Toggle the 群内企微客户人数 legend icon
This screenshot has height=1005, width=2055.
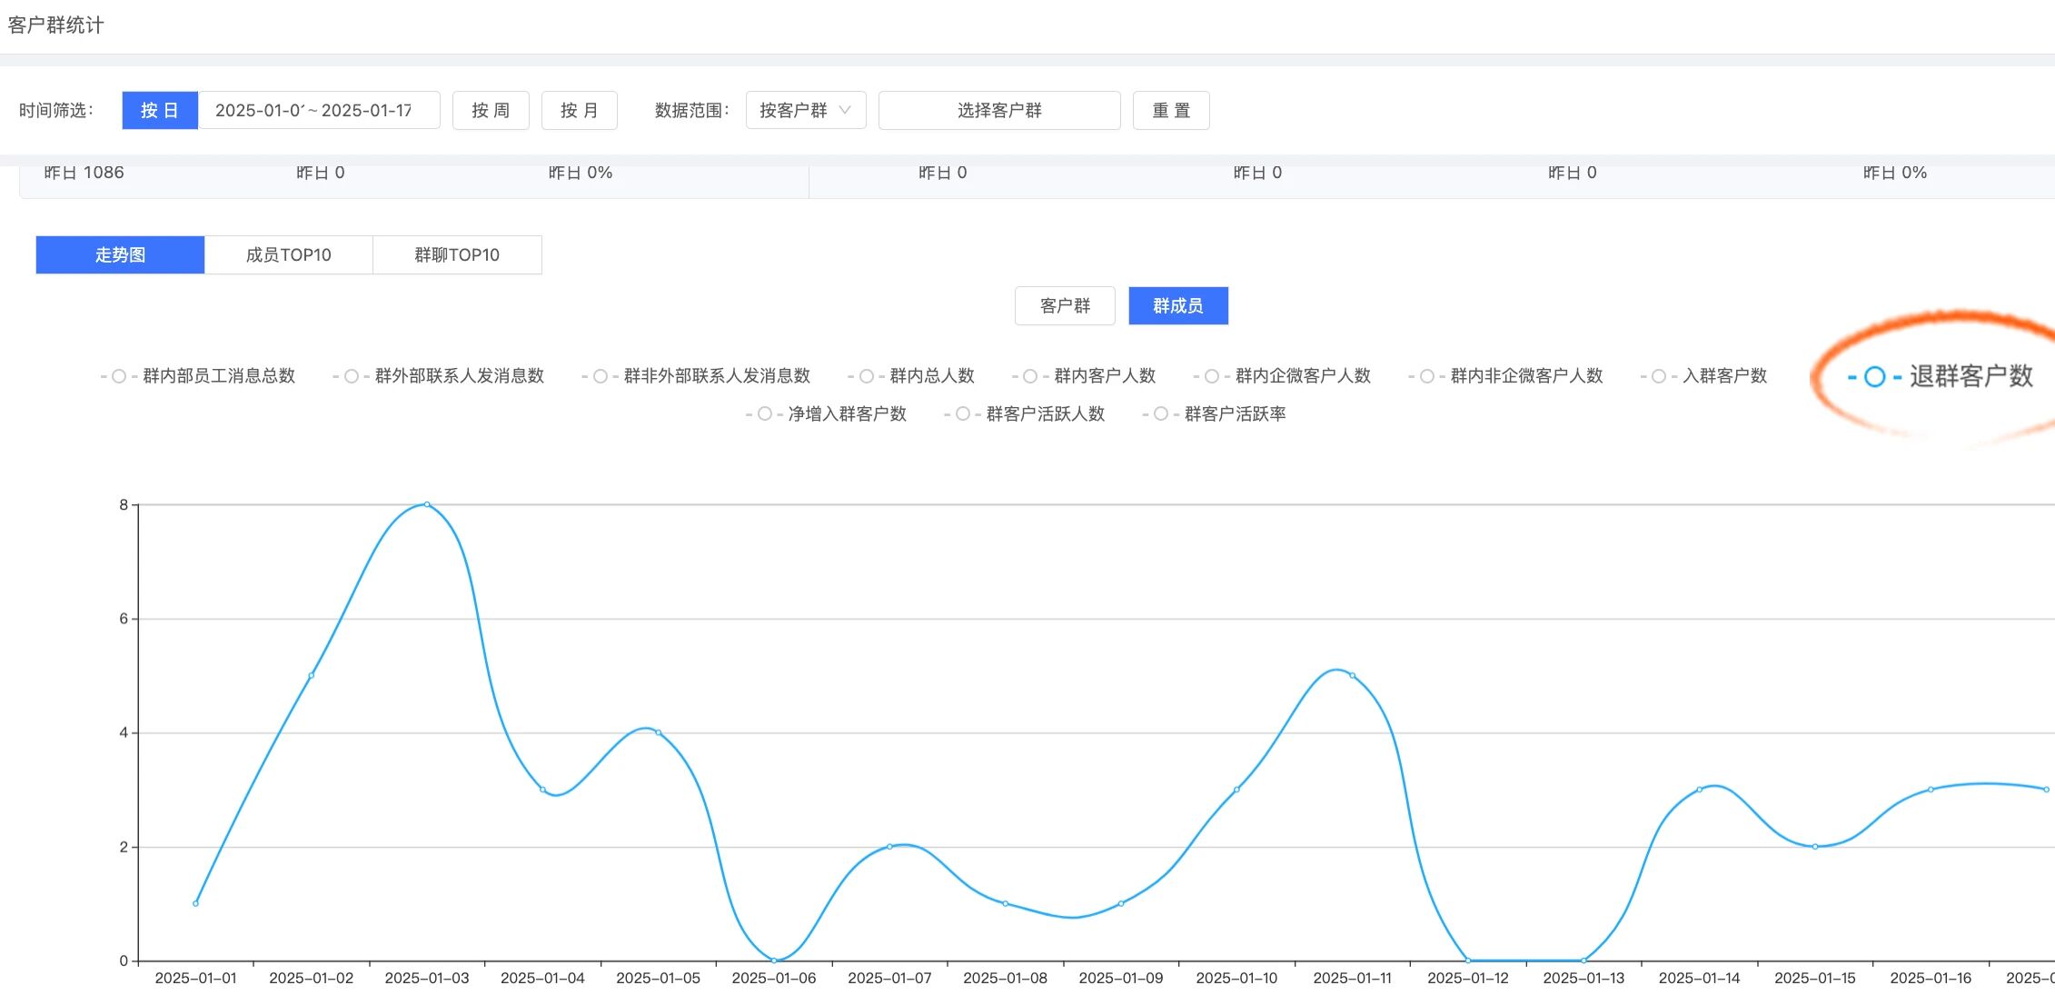coord(1212,376)
